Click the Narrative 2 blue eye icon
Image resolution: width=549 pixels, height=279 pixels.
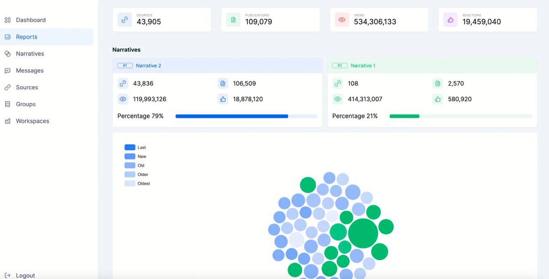(x=123, y=99)
